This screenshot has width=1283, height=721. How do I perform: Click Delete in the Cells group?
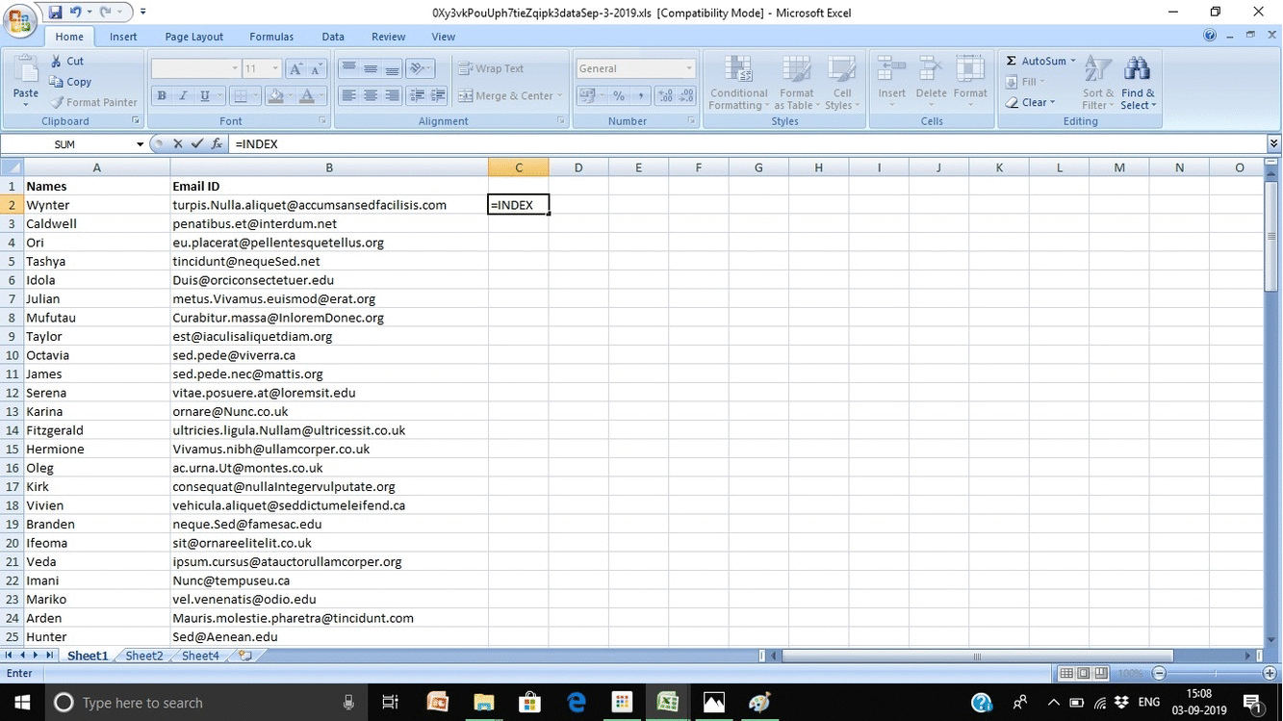(931, 80)
